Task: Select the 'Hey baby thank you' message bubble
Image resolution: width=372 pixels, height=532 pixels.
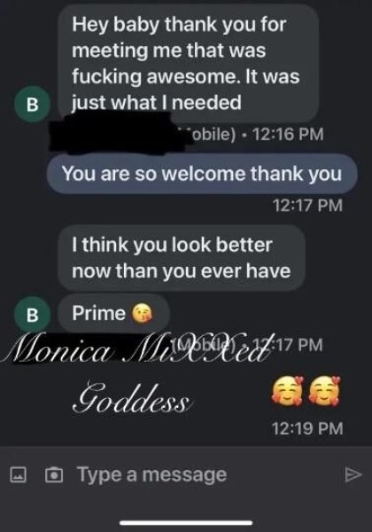Action: [x=189, y=63]
